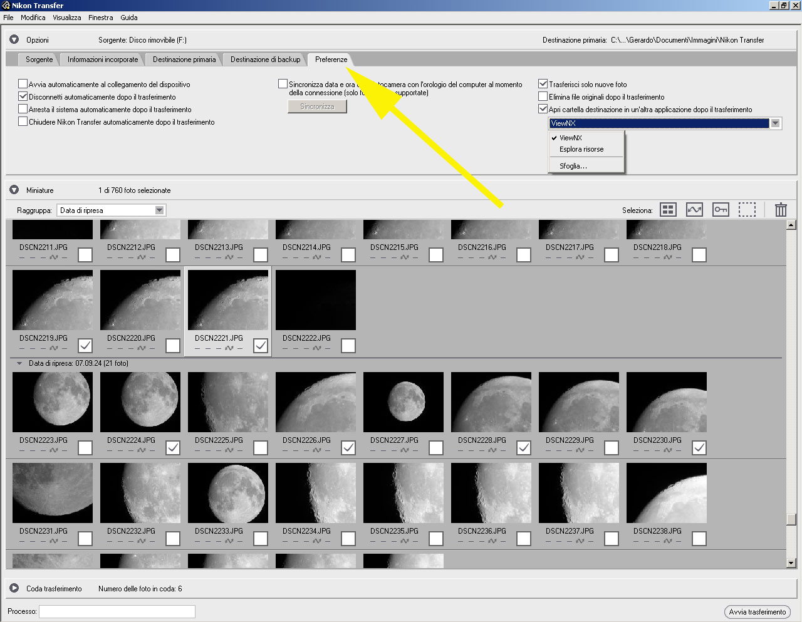This screenshot has width=802, height=622.
Task: Select the DSCN2223.JPG full moon thumbnail
Action: [53, 402]
